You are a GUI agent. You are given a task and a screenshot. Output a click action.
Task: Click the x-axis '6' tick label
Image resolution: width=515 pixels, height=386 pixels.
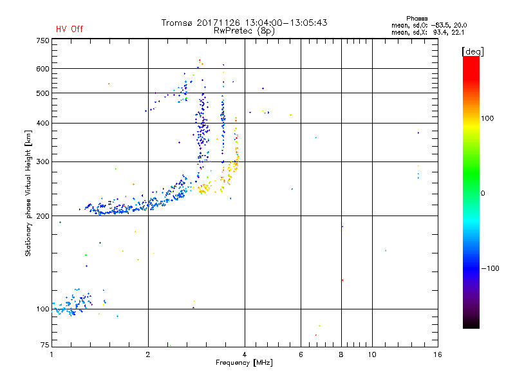(x=301, y=354)
